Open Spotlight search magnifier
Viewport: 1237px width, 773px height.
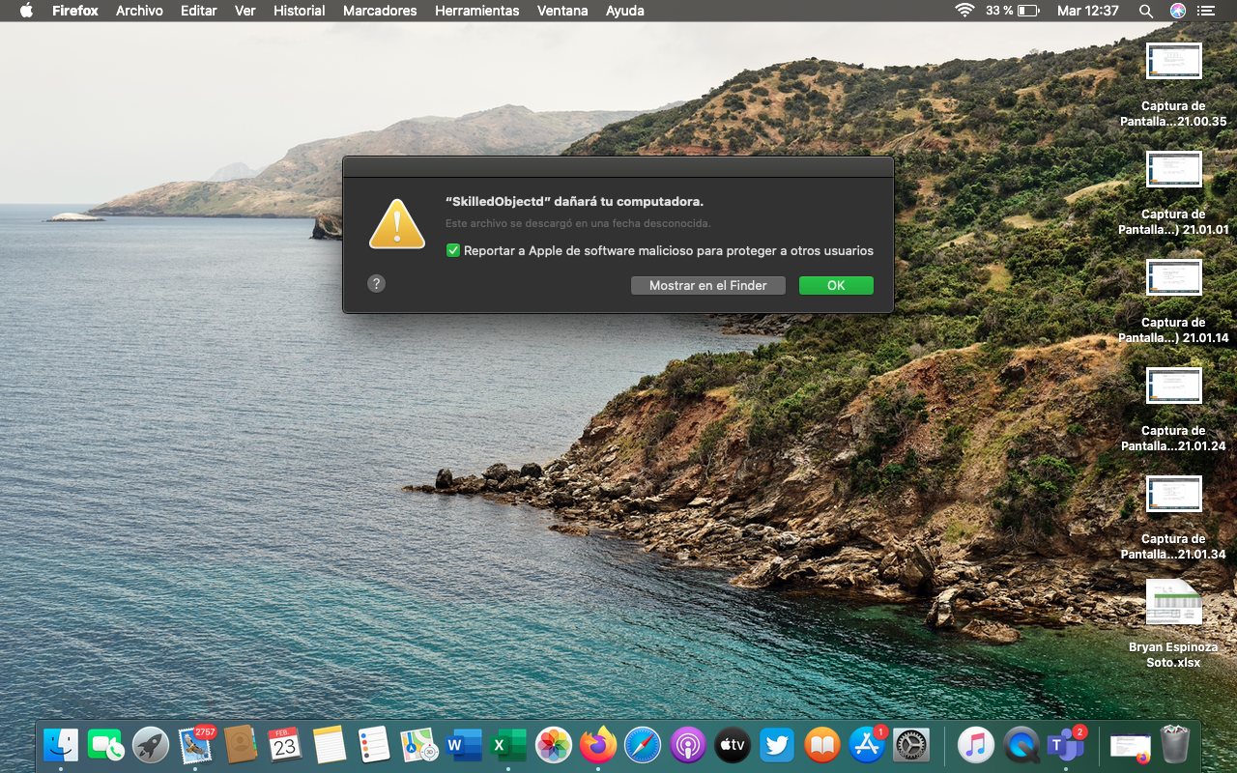tap(1146, 11)
